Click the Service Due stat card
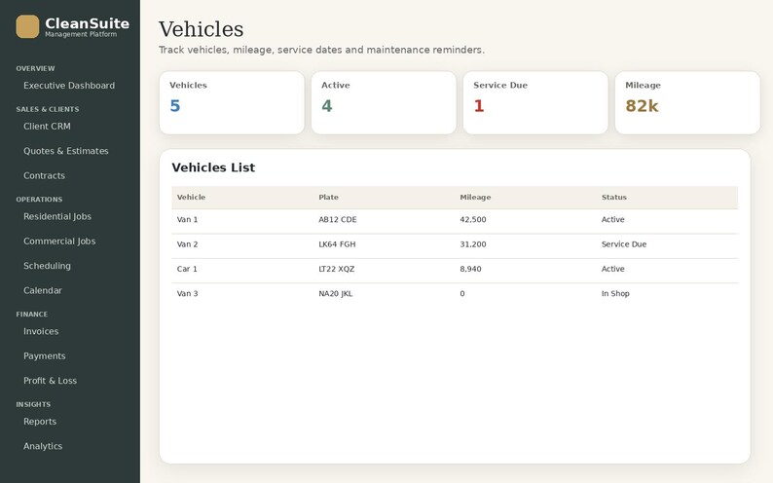This screenshot has width=773, height=483. coord(535,102)
